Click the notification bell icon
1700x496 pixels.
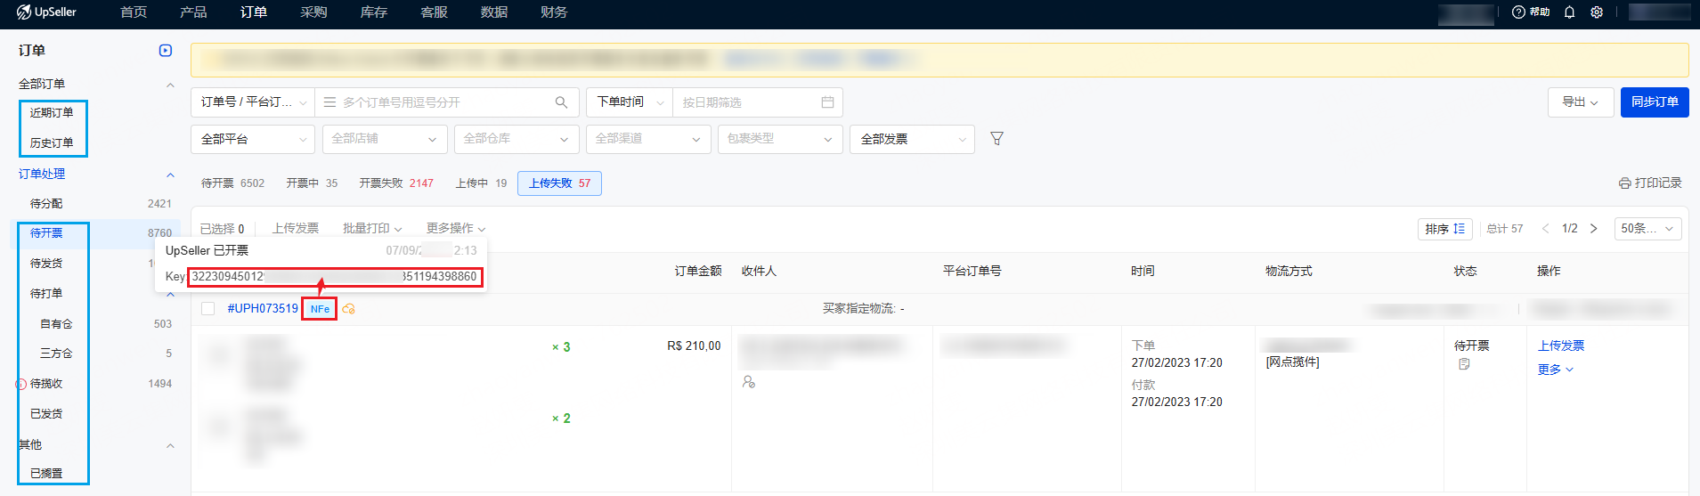click(1569, 12)
